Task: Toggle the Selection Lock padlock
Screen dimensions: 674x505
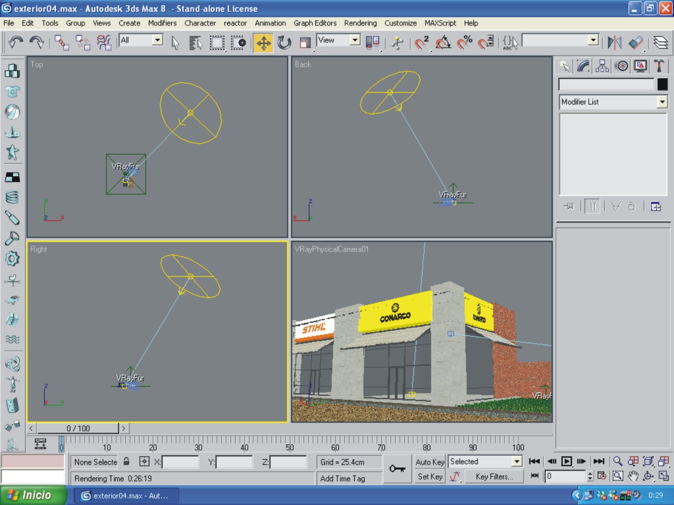Action: (127, 462)
